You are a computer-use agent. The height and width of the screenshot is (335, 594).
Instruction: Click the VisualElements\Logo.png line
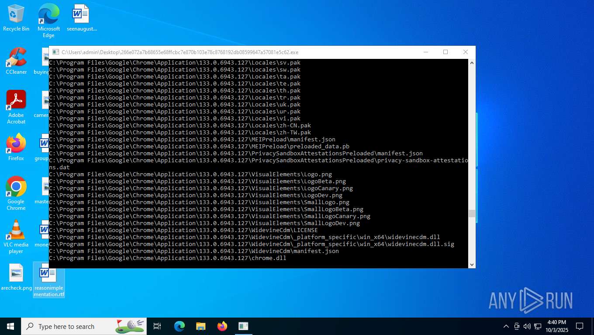190,174
